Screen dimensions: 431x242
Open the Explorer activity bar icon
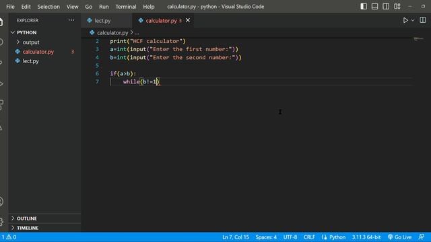[x=1, y=22]
